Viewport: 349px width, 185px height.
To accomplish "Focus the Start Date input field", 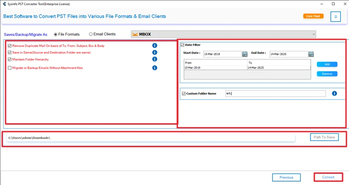I will click(x=222, y=54).
